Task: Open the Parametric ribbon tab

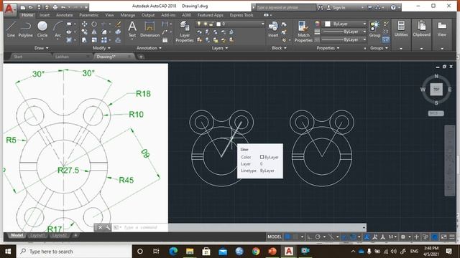Action: tap(89, 15)
